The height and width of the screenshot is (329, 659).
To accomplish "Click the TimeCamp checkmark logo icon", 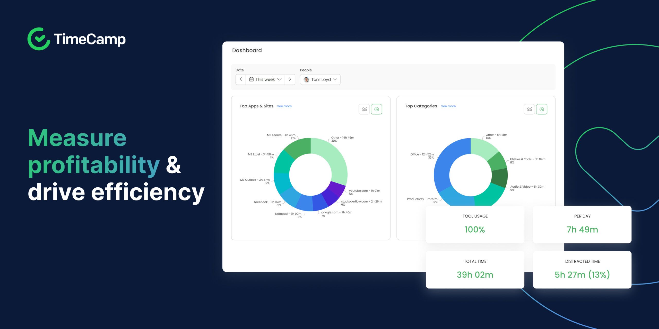I will [39, 39].
